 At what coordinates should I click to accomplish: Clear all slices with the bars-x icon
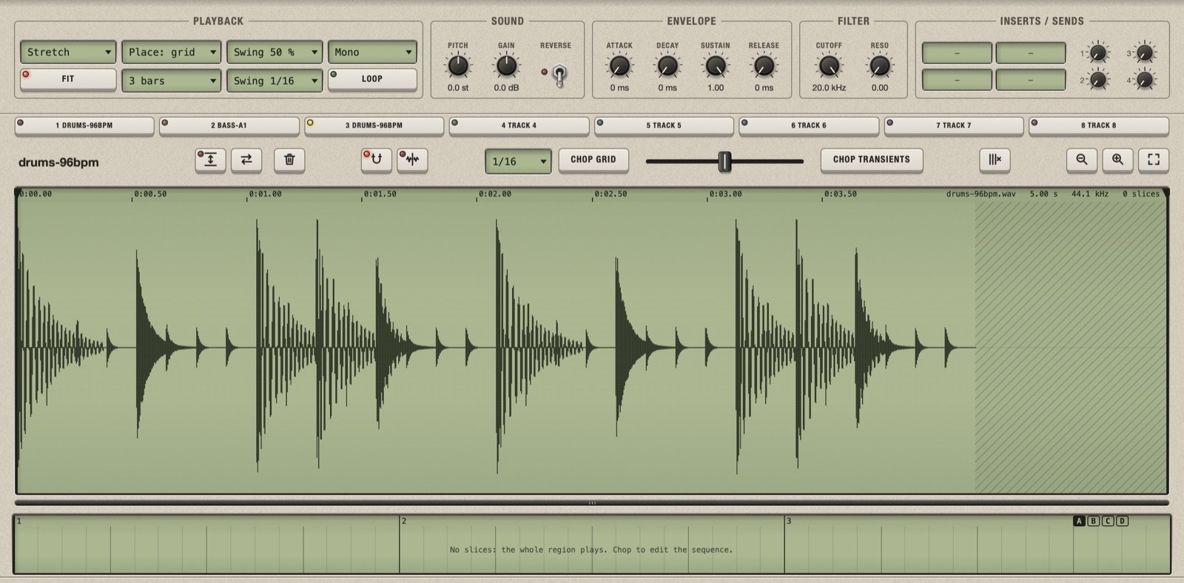[995, 160]
